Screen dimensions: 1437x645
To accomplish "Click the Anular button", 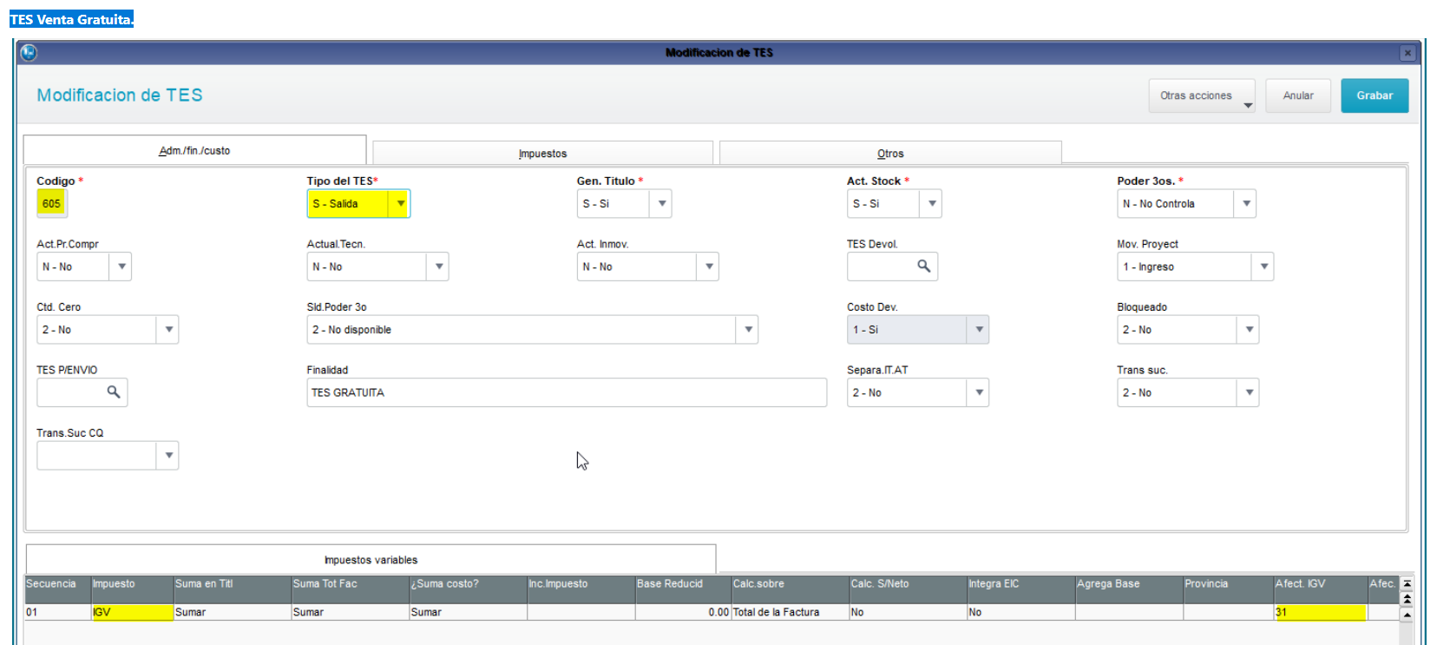I will coord(1298,95).
